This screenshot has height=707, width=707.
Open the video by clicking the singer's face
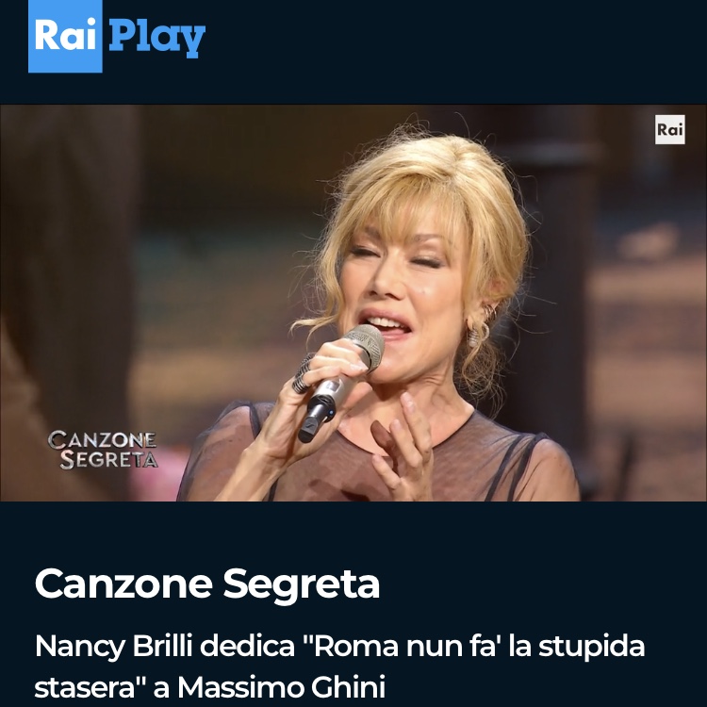(x=407, y=273)
